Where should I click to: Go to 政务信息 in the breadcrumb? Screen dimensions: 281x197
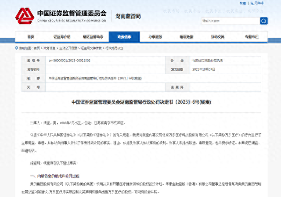(50, 48)
